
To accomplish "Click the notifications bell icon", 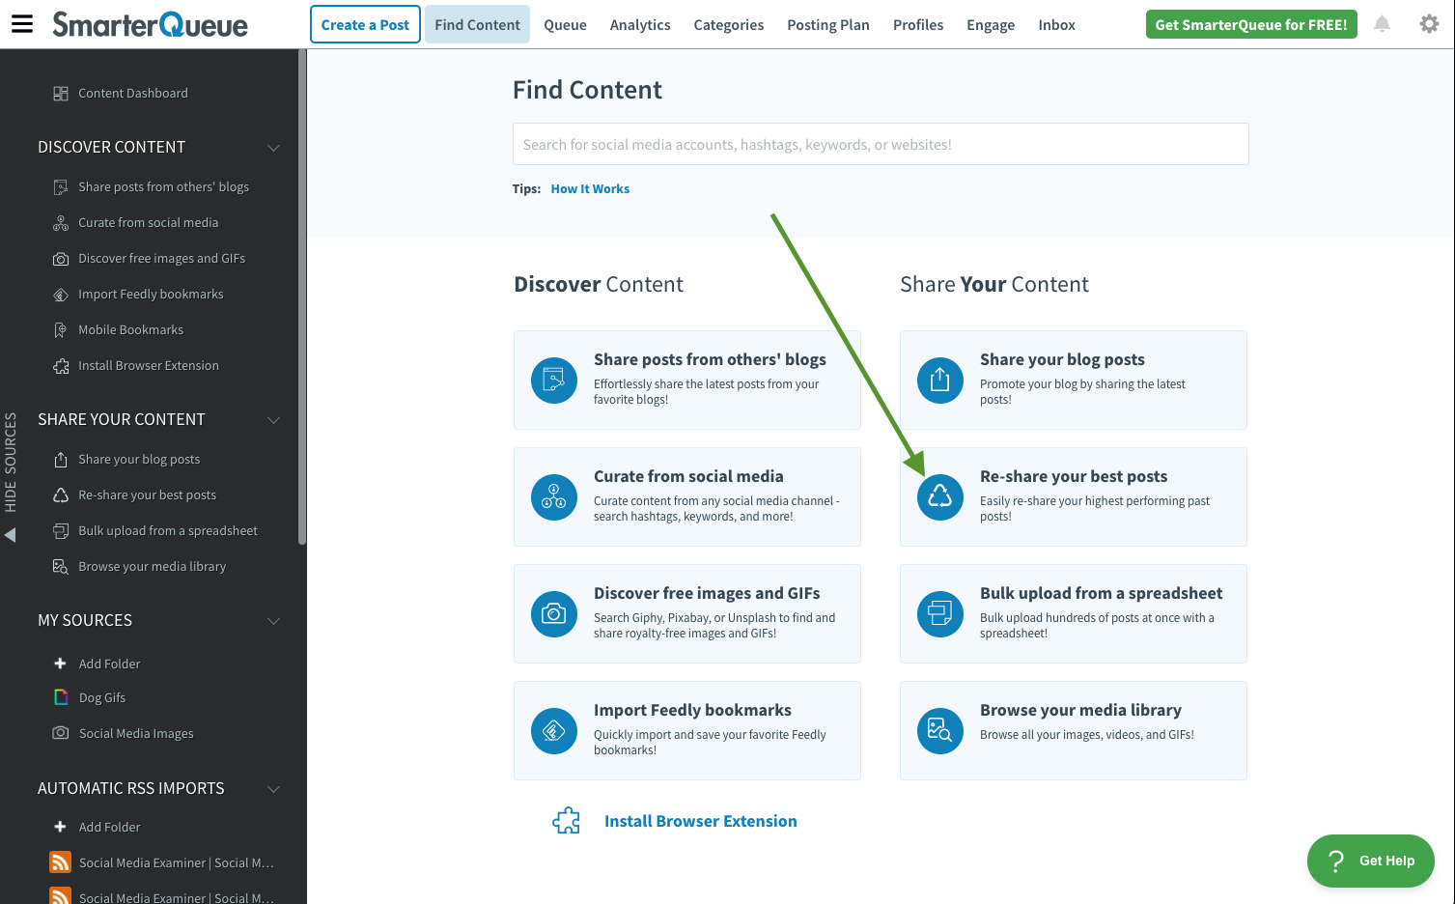I will [1383, 24].
